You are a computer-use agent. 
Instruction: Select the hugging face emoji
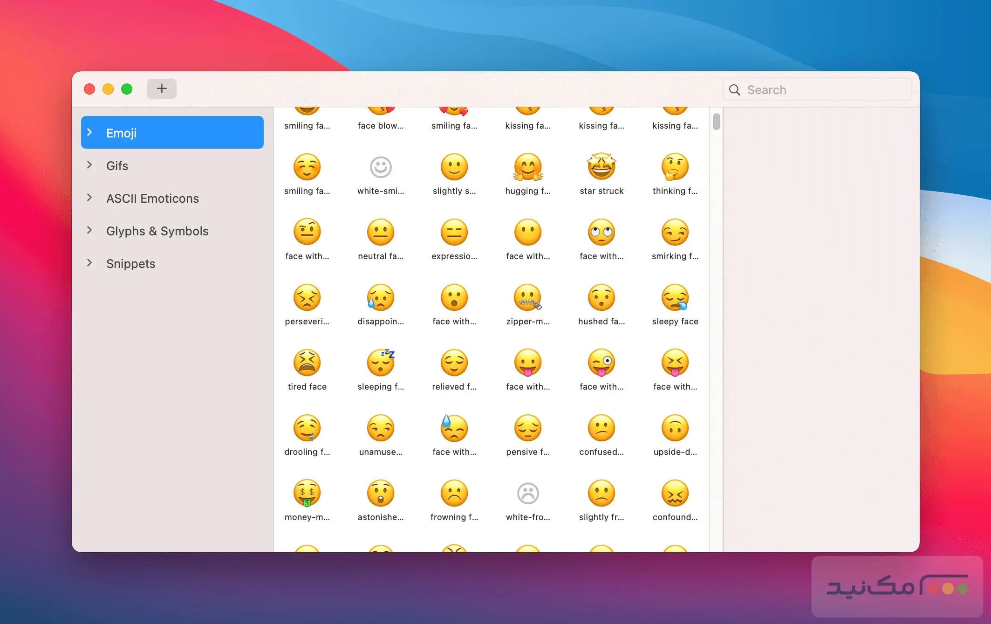point(527,167)
